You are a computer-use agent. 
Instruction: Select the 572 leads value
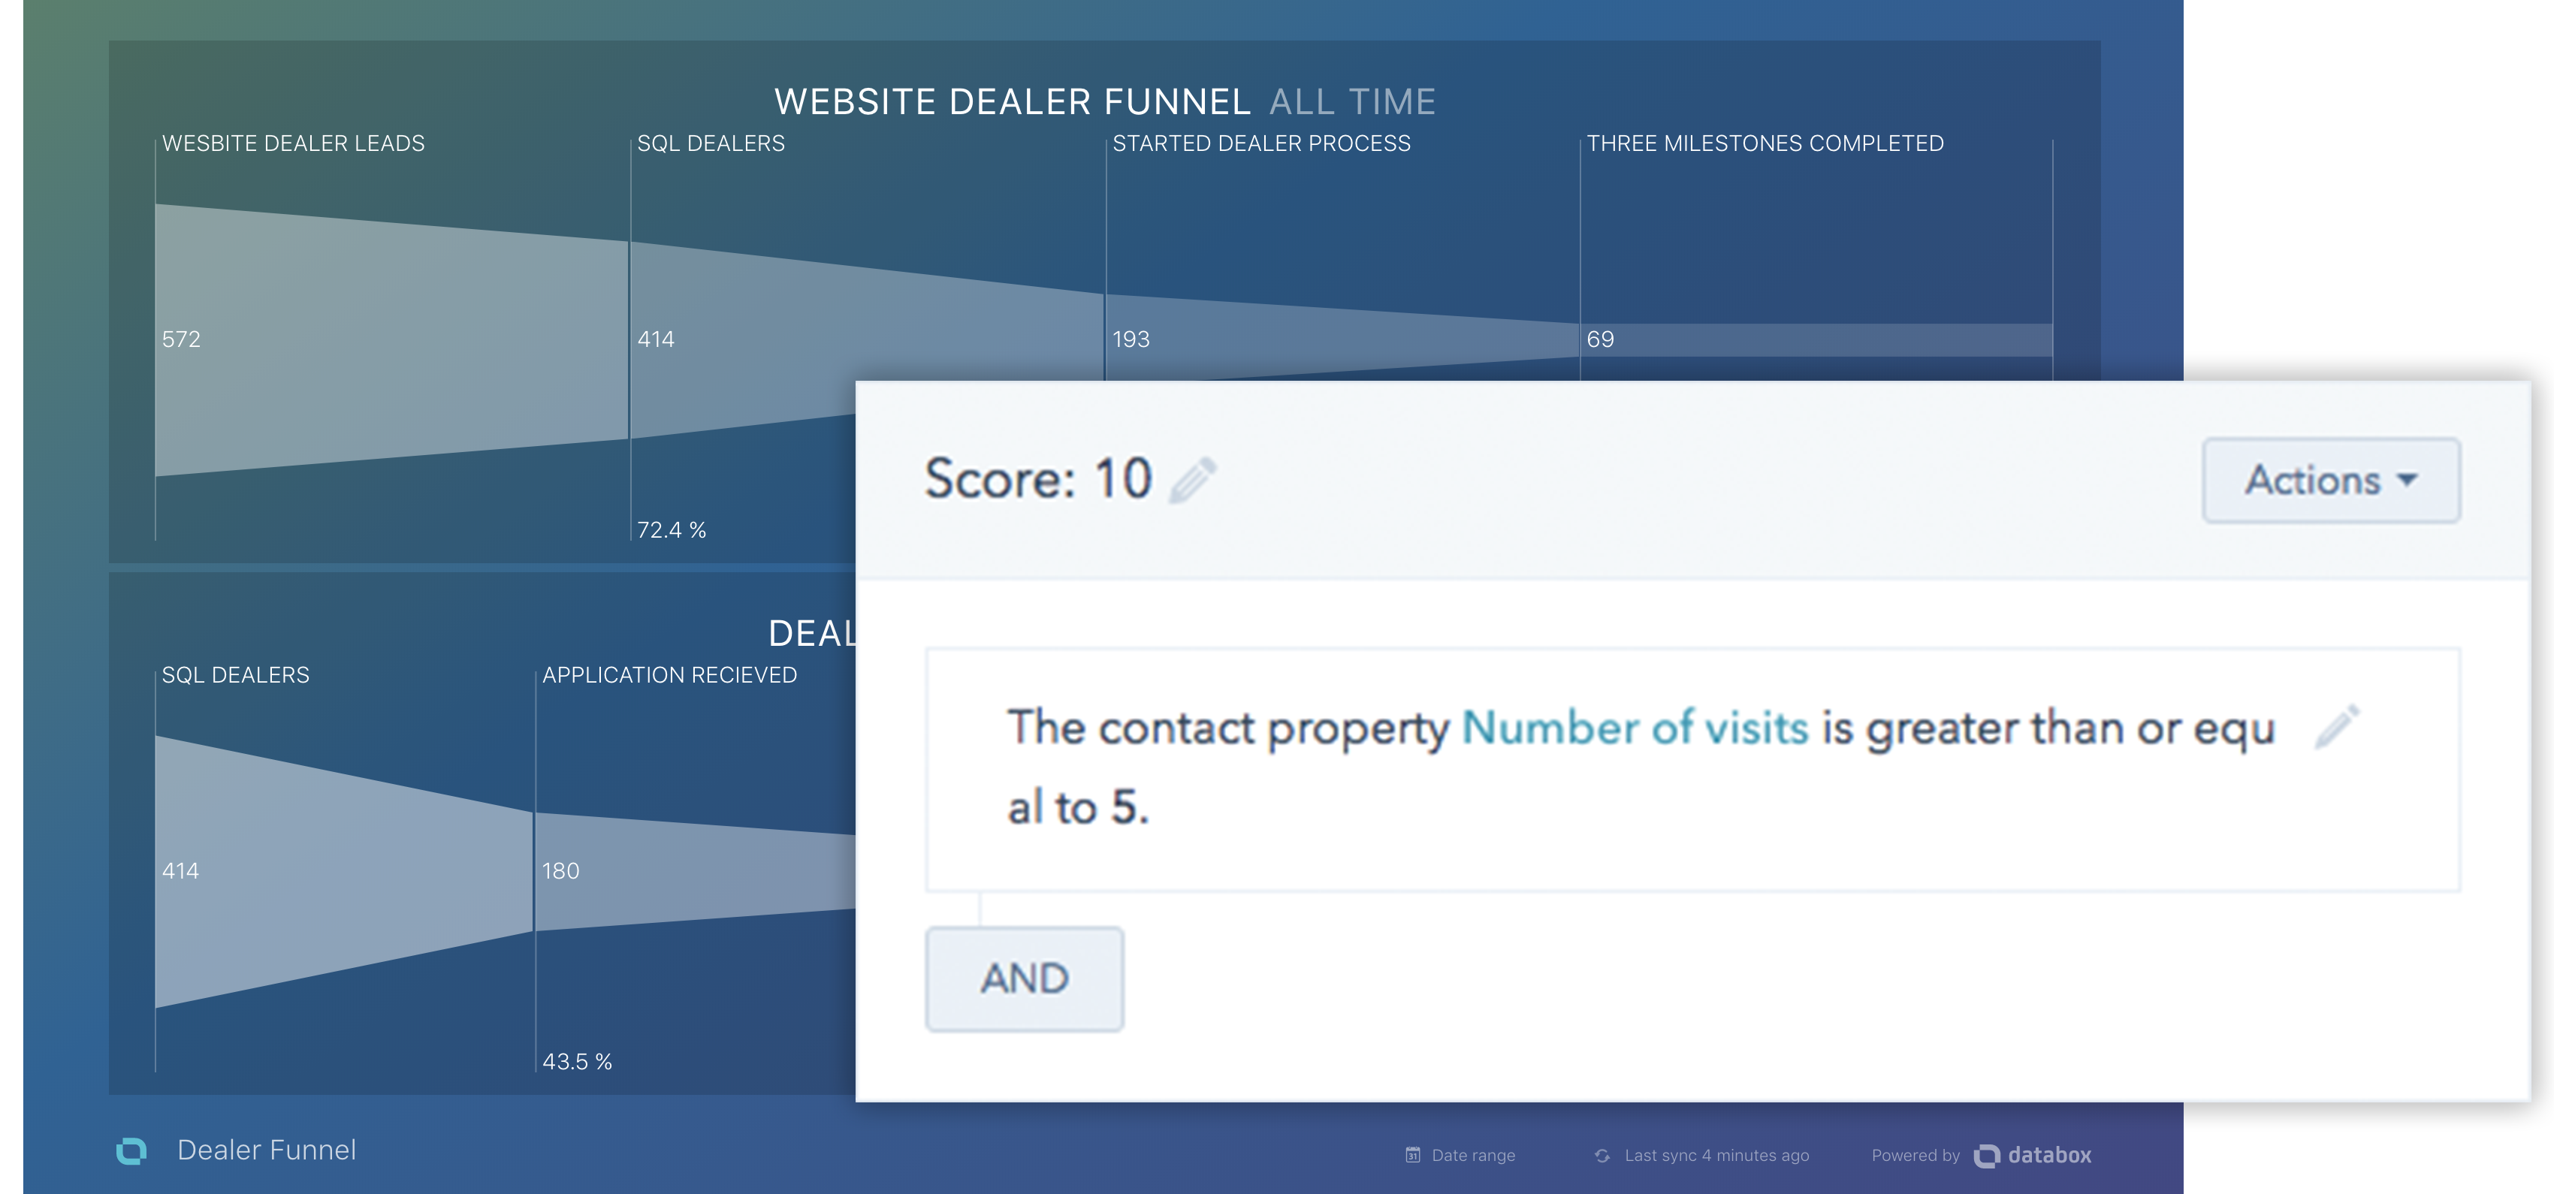182,339
